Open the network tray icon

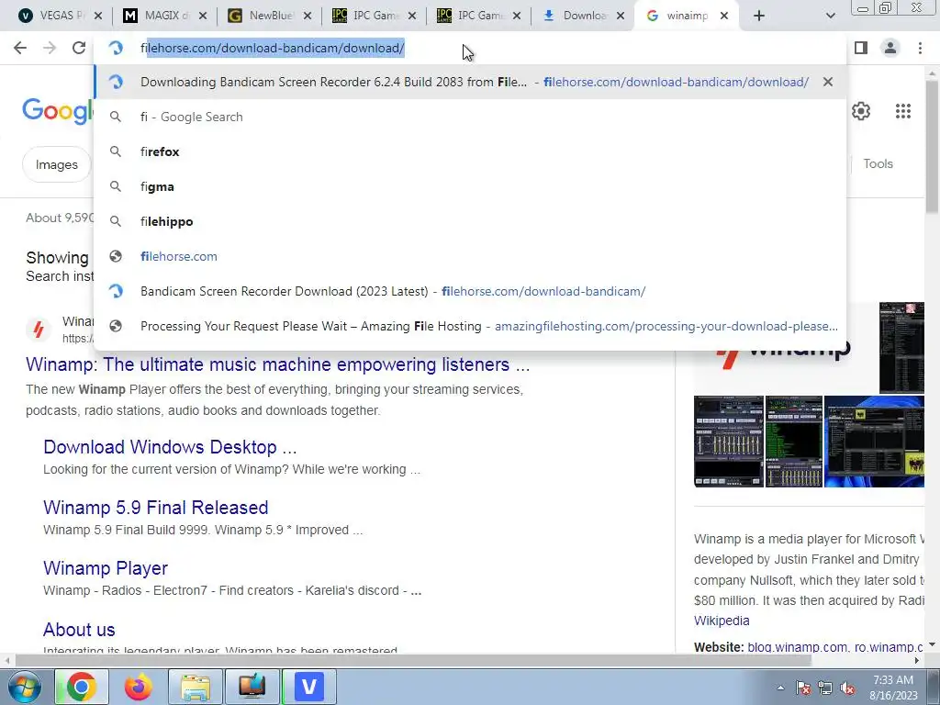825,688
